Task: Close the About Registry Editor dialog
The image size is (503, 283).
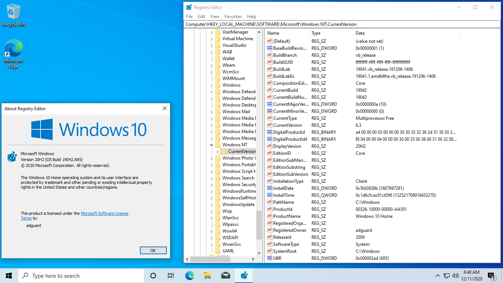Action: [x=165, y=108]
